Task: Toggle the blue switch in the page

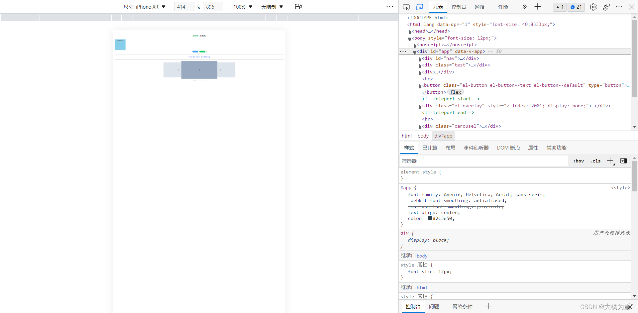Action: tap(195, 52)
